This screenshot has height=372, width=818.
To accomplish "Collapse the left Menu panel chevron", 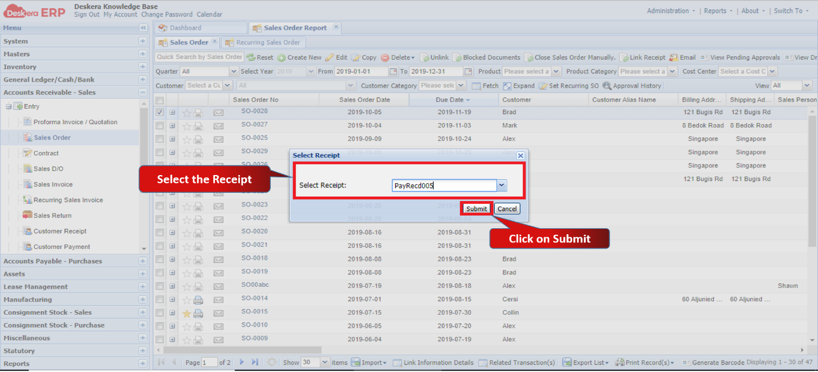I will point(143,28).
